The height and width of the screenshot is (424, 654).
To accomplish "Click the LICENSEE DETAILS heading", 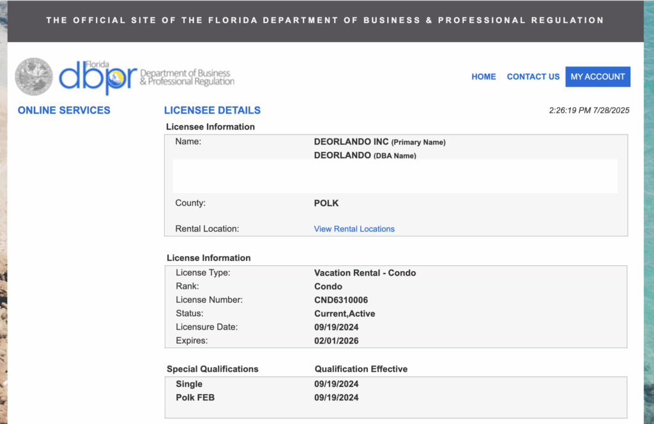I will [x=212, y=110].
